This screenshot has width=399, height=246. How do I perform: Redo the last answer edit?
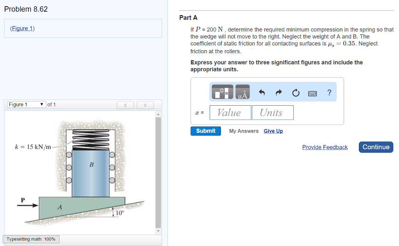[x=278, y=92]
